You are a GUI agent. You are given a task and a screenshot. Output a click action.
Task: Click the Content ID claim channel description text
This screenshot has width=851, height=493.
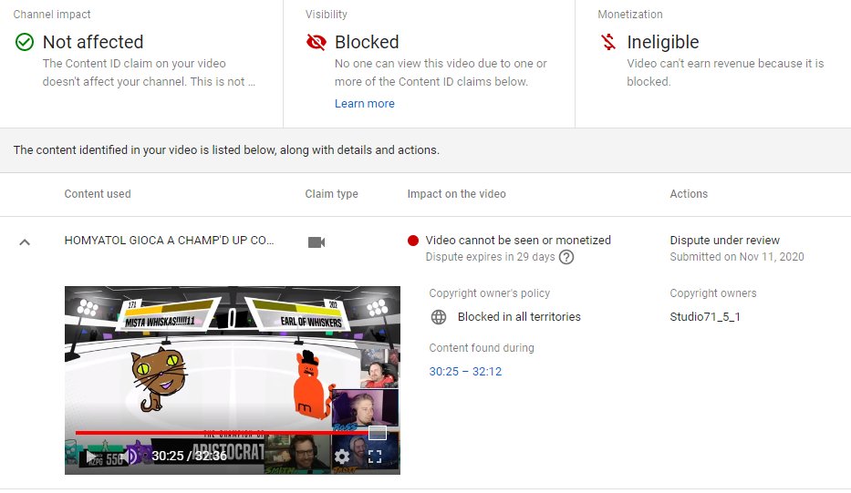149,73
